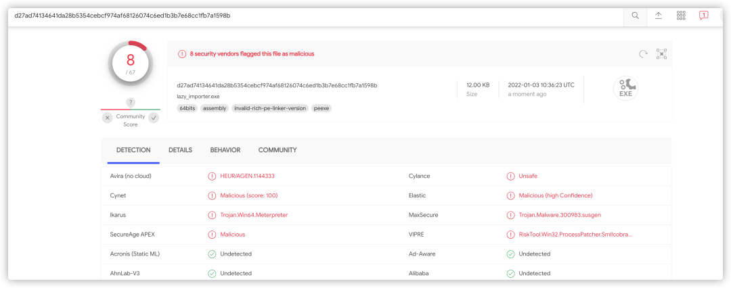Click Trojan.Win64.Meterpreter result
The image size is (731, 288).
tap(254, 215)
